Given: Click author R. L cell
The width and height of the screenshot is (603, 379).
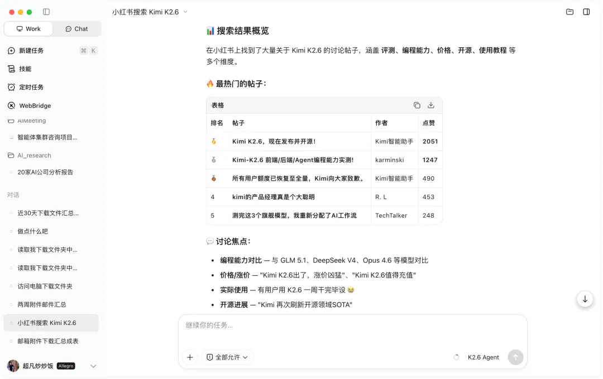Looking at the screenshot, I should click(x=381, y=197).
